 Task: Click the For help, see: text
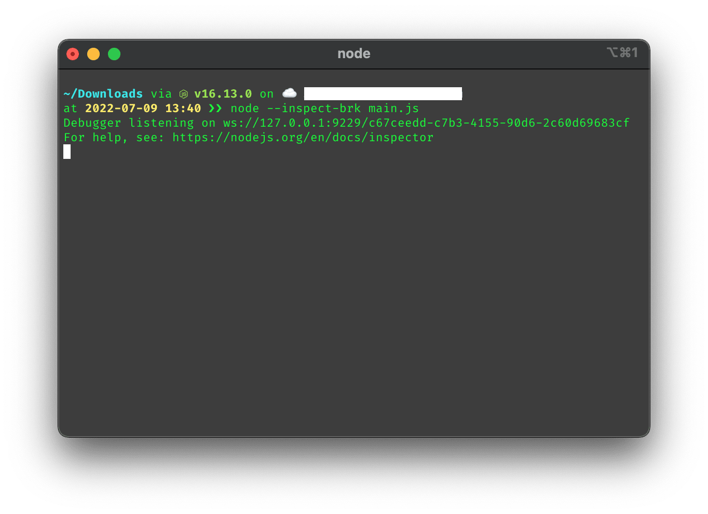click(x=113, y=137)
